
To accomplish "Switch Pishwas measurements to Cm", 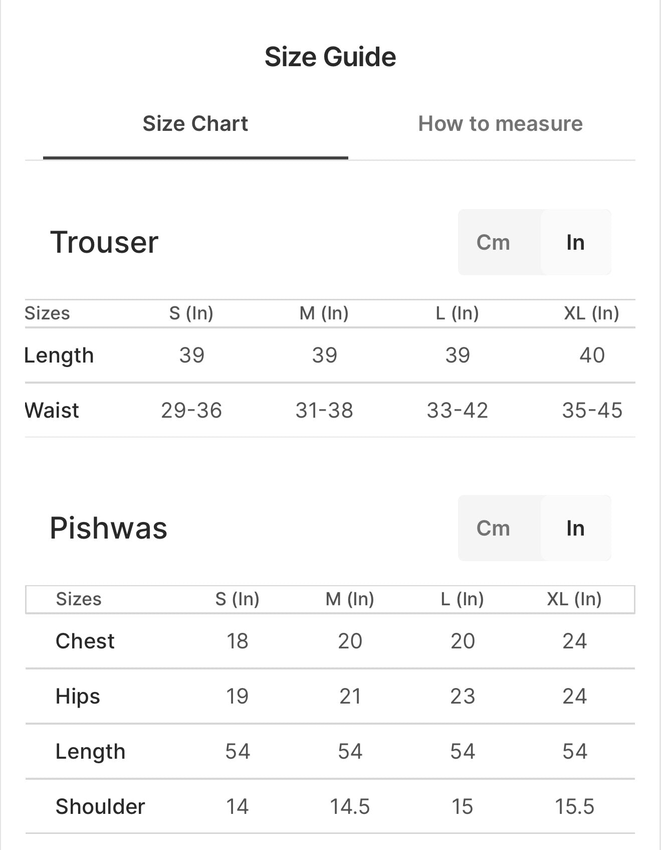I will coord(493,528).
